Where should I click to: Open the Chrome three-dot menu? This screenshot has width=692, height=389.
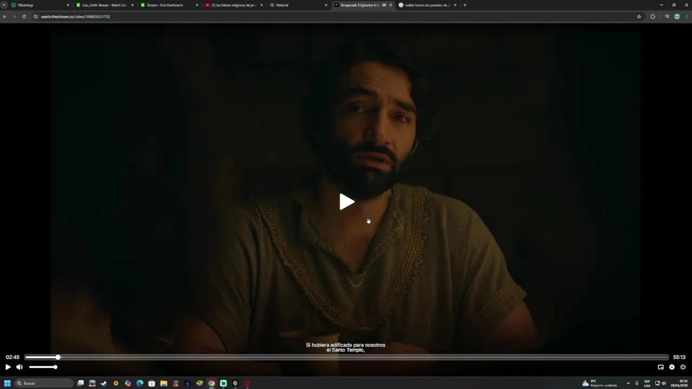pyautogui.click(x=687, y=17)
